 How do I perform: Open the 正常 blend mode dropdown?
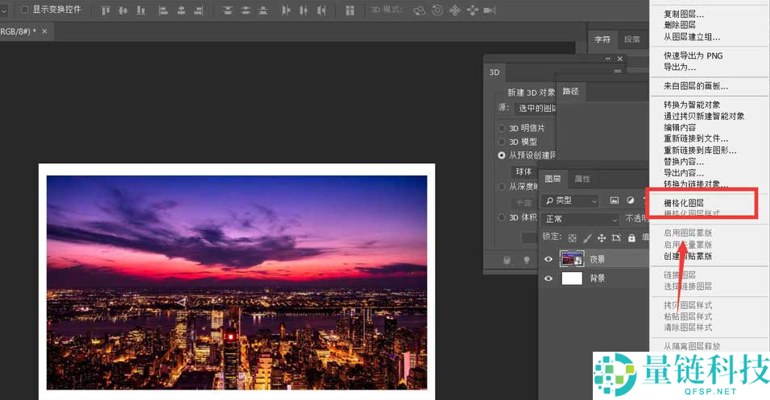[x=579, y=219]
